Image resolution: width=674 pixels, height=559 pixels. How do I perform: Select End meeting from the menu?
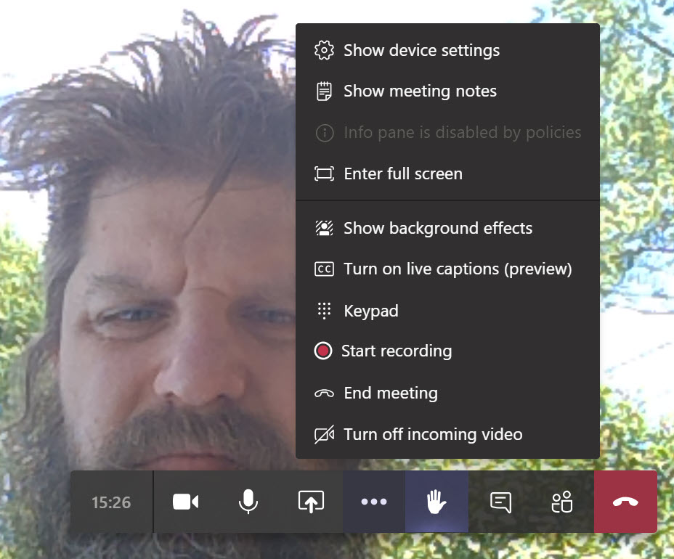click(x=391, y=393)
